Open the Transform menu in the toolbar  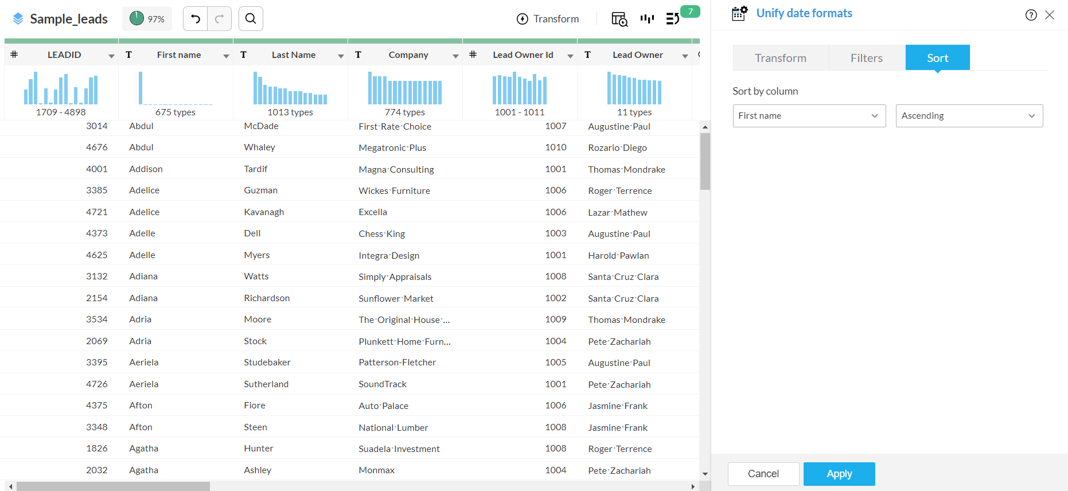point(548,19)
